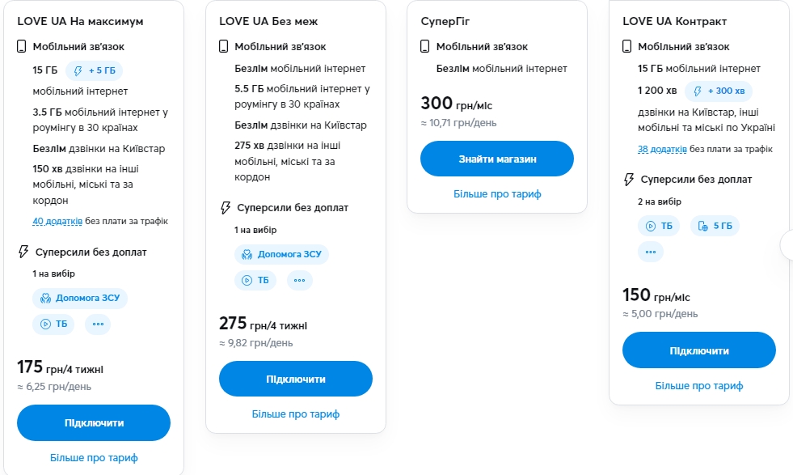Image resolution: width=793 pixels, height=475 pixels.
Task: Expand more superpowers in Без меж plan
Action: pos(299,280)
